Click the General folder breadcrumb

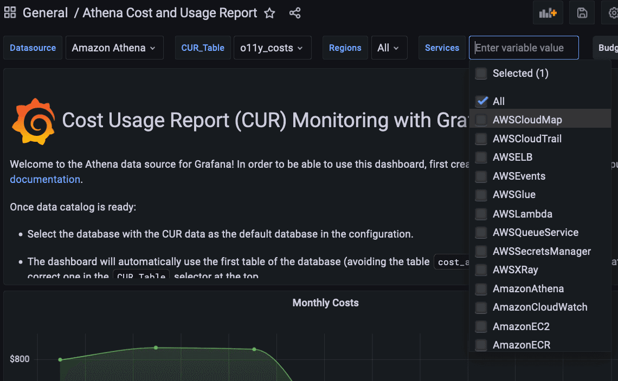pyautogui.click(x=46, y=13)
